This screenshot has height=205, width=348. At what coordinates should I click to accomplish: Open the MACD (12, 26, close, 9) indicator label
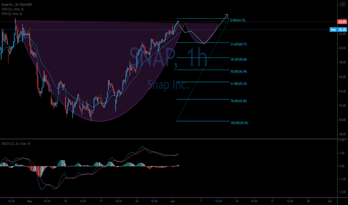tap(16, 143)
